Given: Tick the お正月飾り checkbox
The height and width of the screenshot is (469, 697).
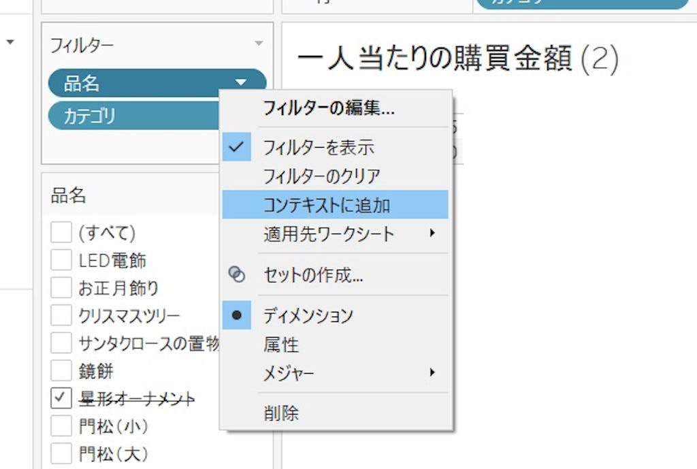Looking at the screenshot, I should tap(61, 288).
